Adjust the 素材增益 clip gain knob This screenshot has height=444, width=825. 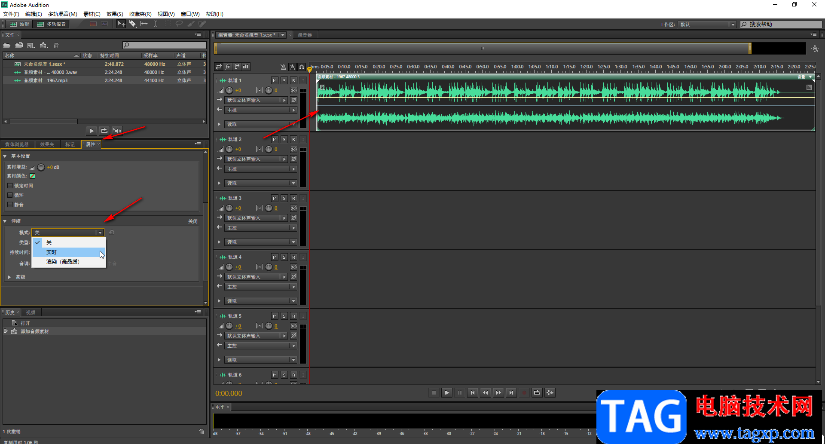[x=41, y=167]
